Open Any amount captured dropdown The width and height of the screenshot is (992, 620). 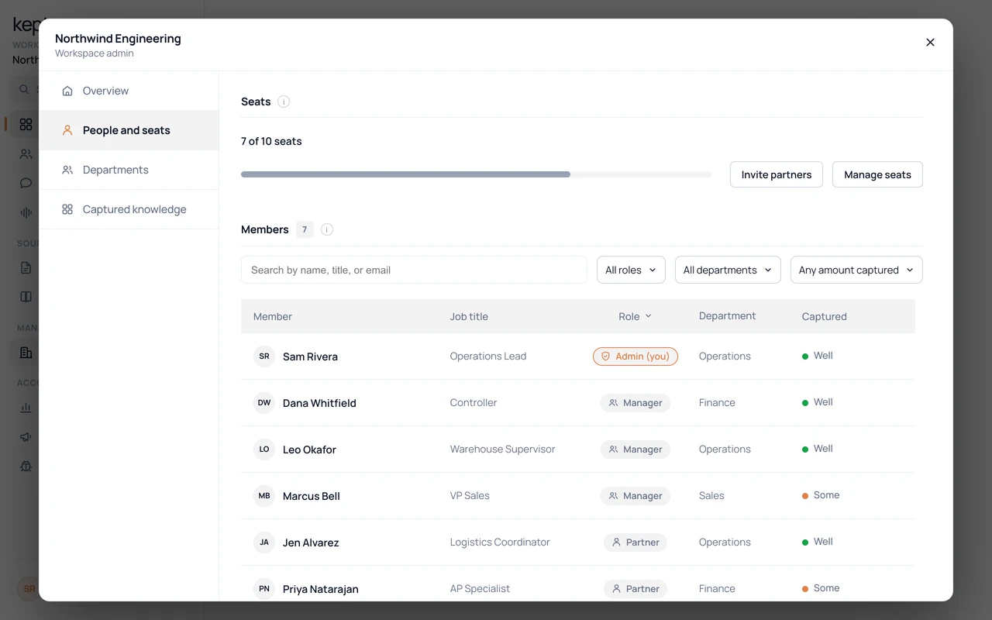coord(856,270)
